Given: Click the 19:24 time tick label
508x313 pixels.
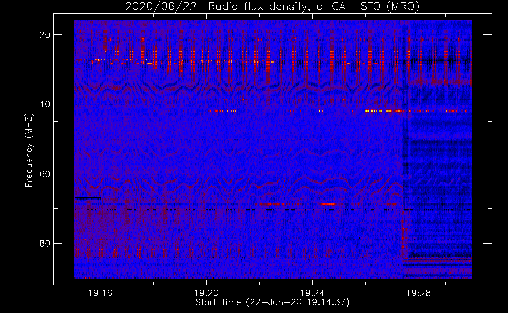Looking at the screenshot, I should tap(312, 293).
